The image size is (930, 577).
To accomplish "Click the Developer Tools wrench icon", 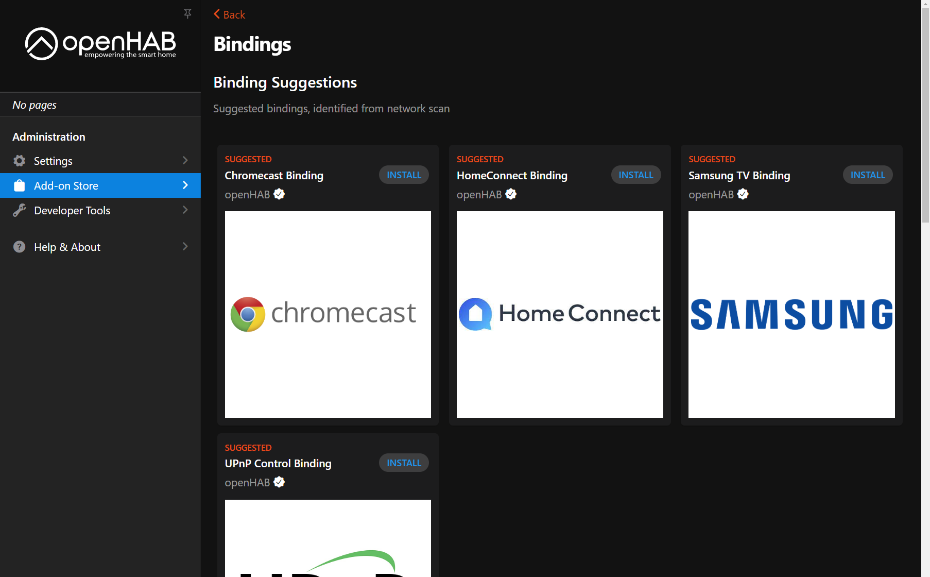I will click(19, 210).
